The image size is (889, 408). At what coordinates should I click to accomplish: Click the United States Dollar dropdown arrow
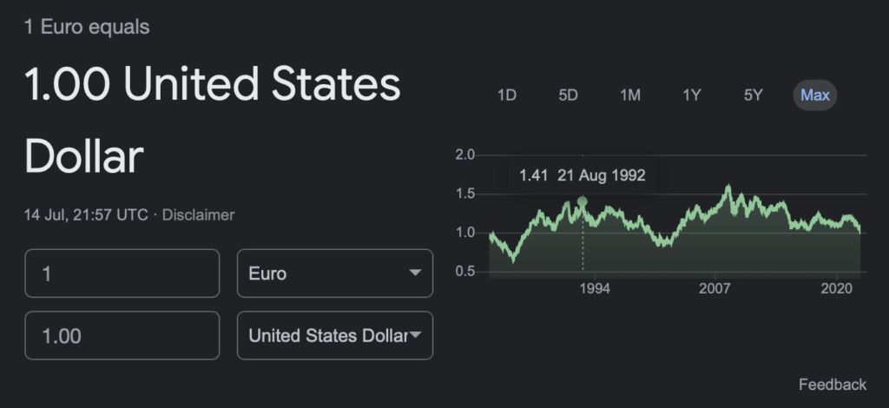[415, 335]
